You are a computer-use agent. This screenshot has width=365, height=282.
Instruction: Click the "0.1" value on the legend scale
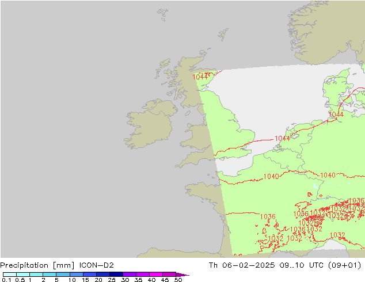coord(6,280)
